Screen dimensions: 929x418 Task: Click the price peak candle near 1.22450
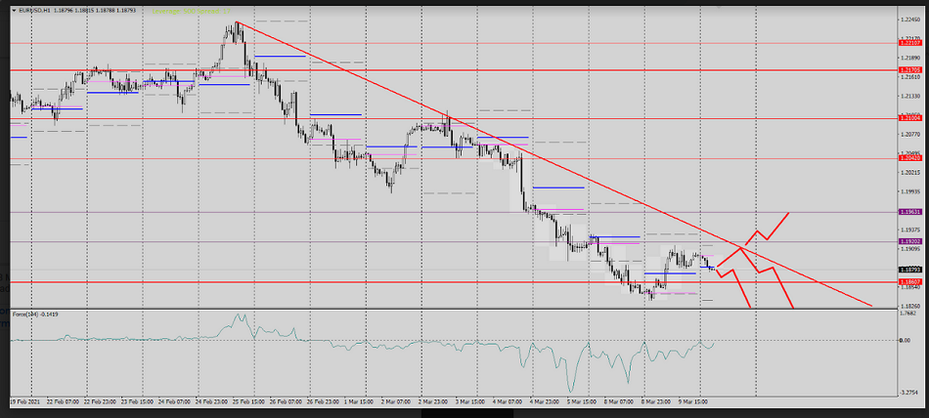(x=236, y=25)
